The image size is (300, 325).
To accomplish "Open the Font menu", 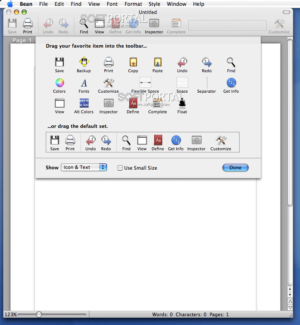I will tap(112, 4).
